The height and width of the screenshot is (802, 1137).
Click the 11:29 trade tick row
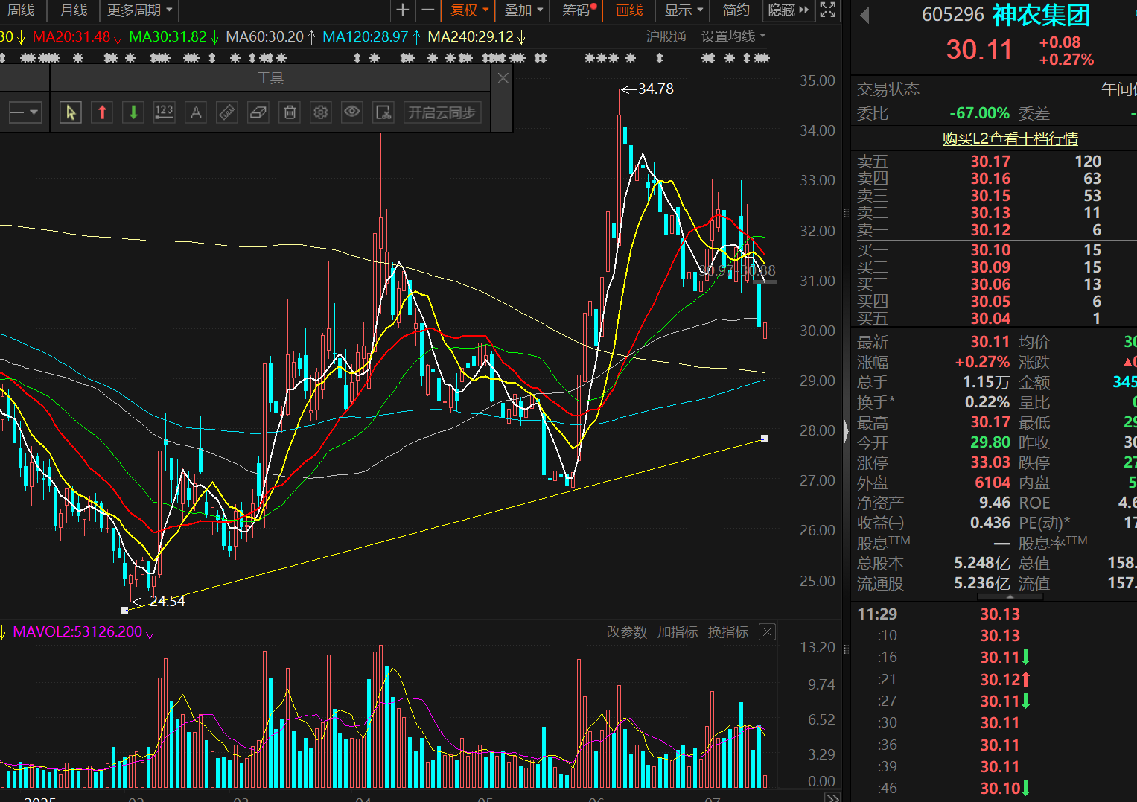click(x=993, y=614)
